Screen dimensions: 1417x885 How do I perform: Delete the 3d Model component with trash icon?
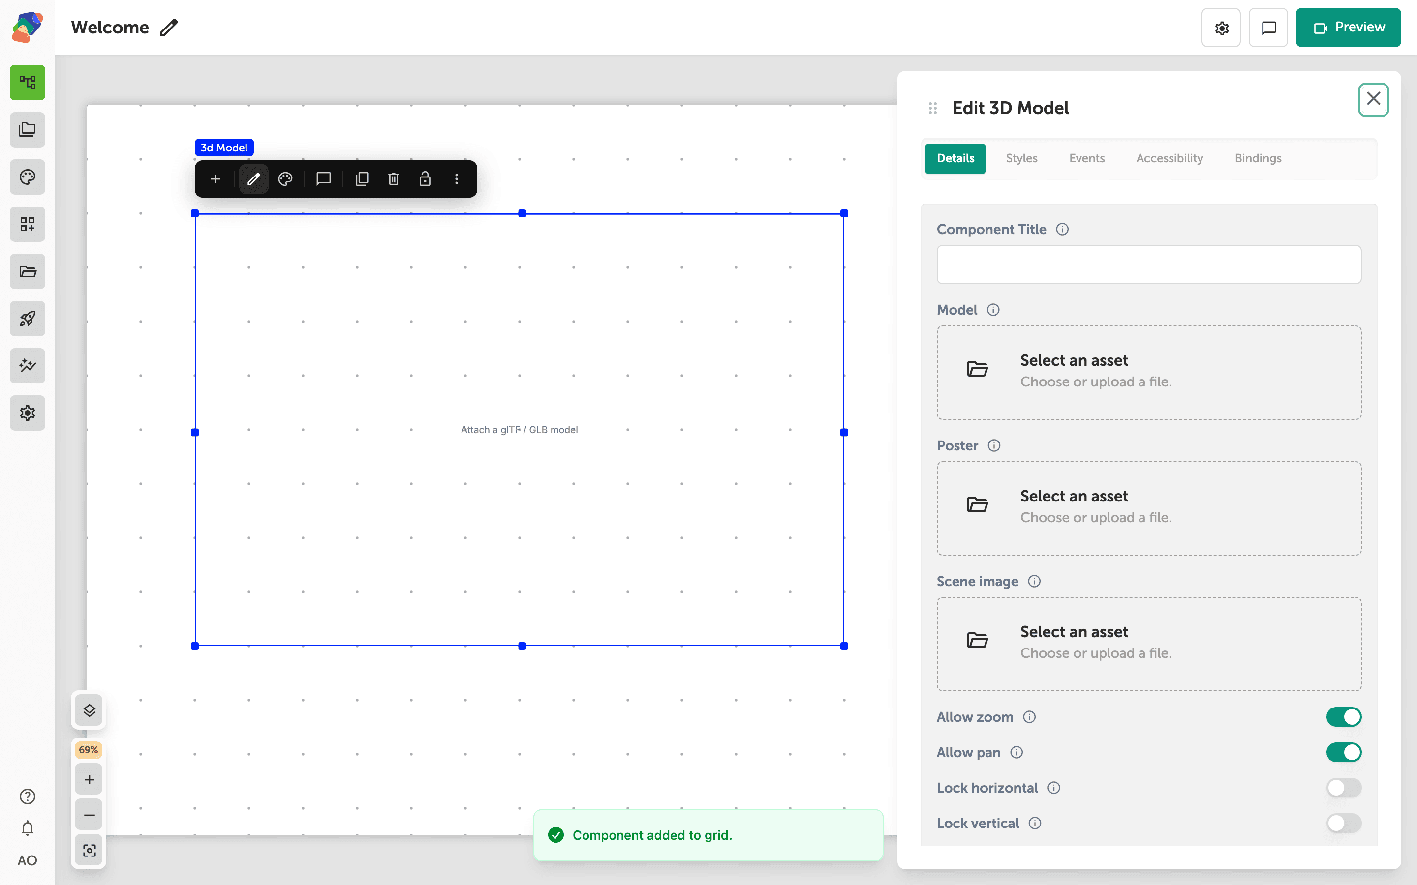click(x=394, y=179)
